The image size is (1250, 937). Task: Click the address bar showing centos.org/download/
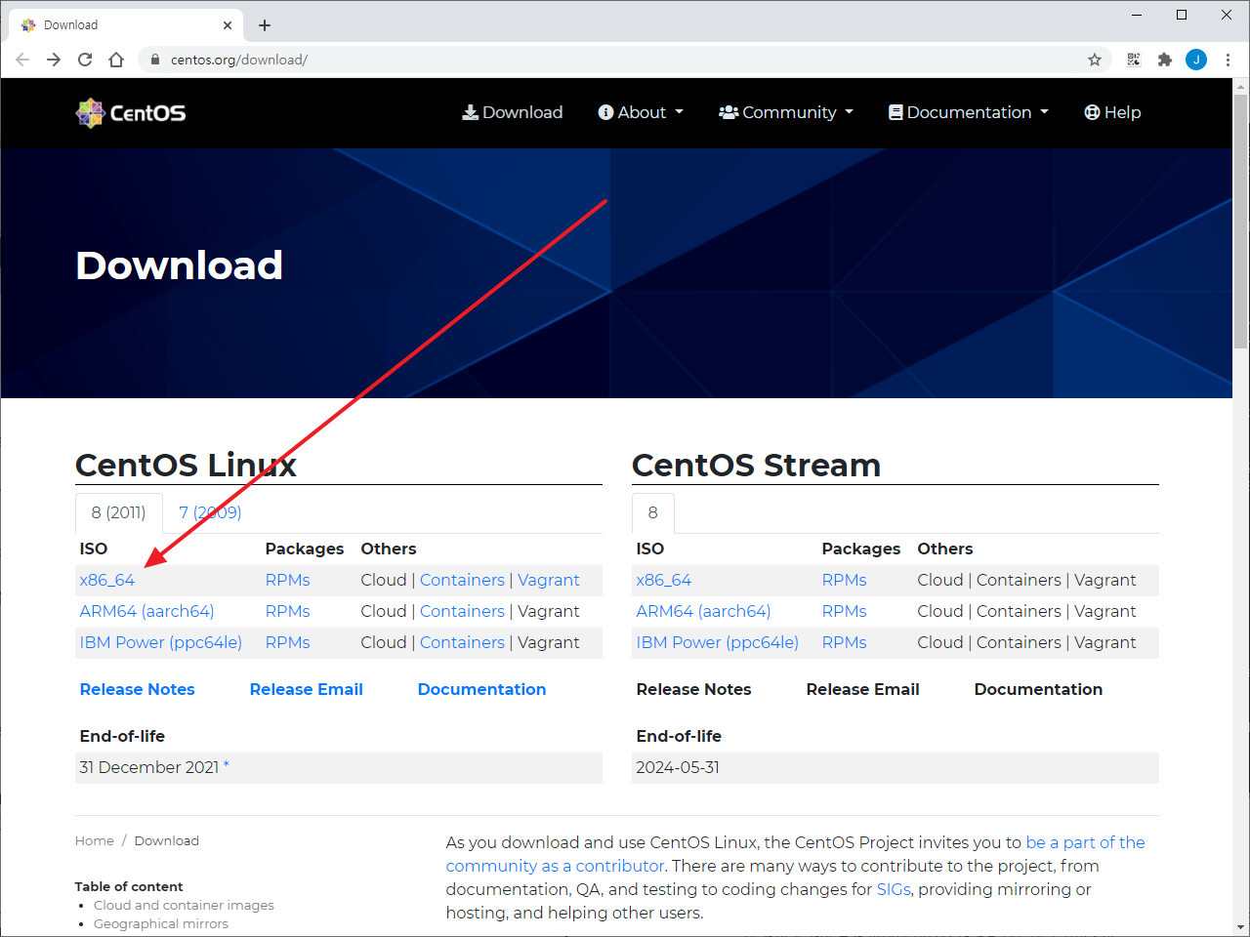coord(625,60)
